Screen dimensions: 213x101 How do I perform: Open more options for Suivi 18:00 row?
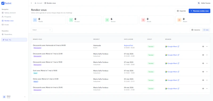207,72
